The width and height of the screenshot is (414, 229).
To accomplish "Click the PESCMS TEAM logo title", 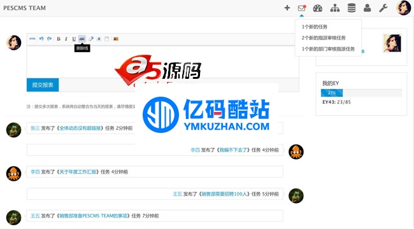I will (x=25, y=8).
